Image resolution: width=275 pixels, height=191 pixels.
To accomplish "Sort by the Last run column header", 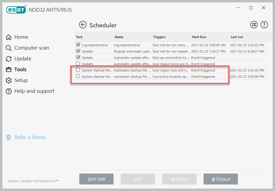I will point(237,37).
